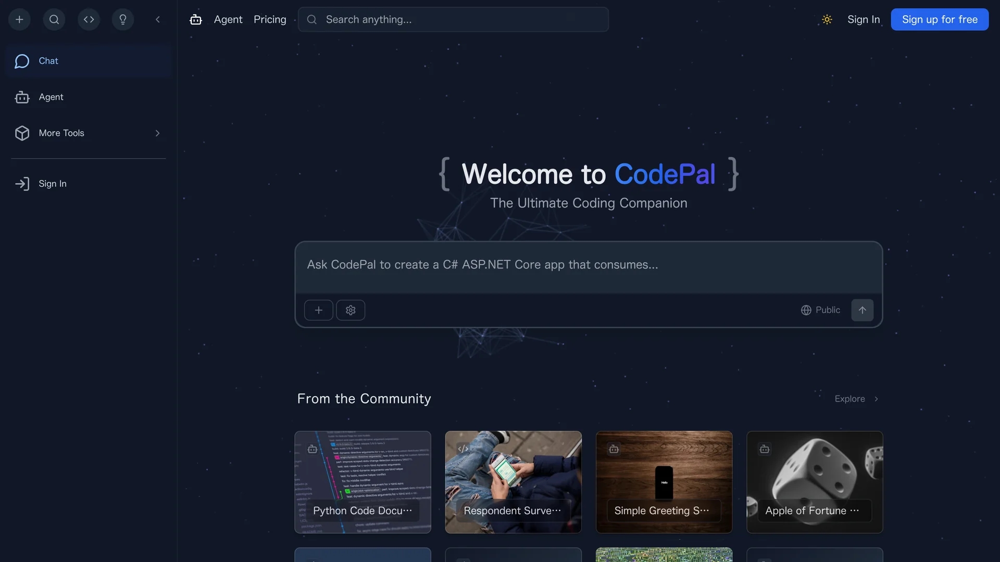Click Sign In in the sidebar
Image resolution: width=1000 pixels, height=562 pixels.
coord(89,184)
